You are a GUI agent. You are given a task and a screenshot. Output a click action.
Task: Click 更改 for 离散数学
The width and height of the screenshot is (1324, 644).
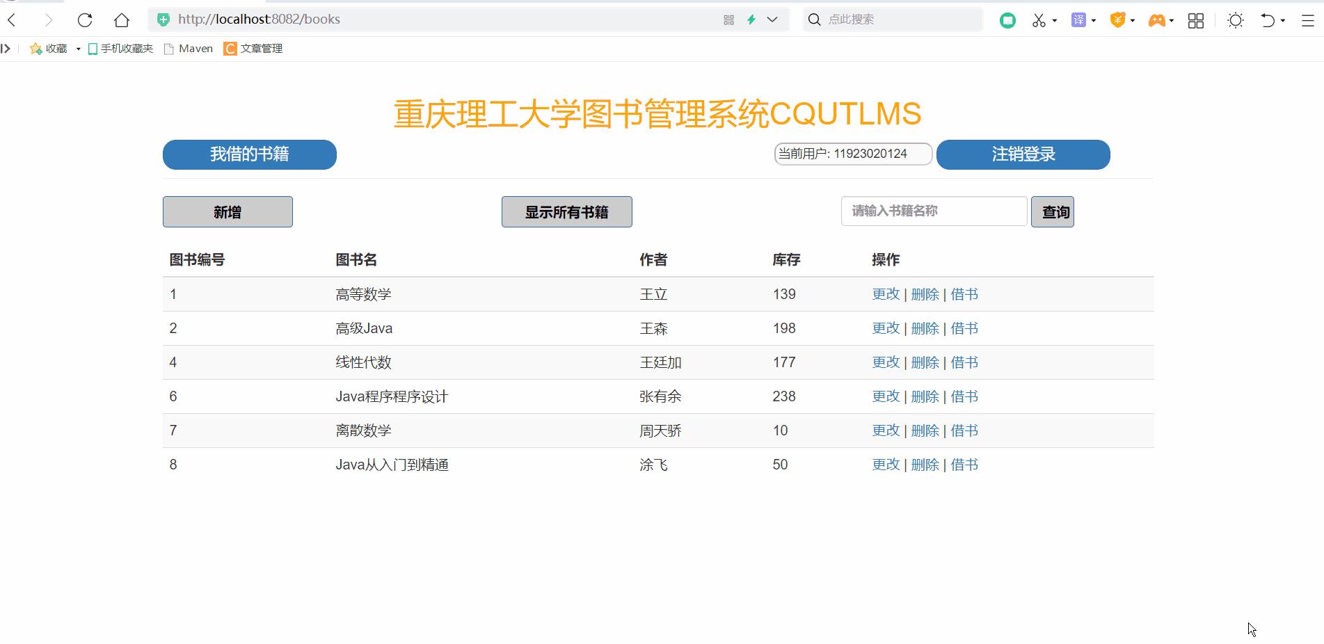pos(886,430)
